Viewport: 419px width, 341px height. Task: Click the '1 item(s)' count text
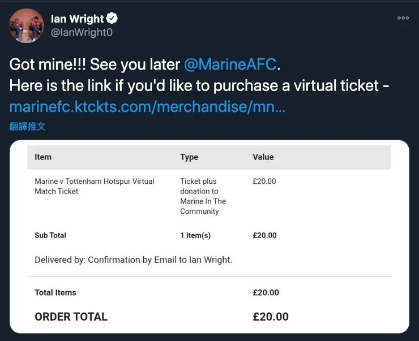(195, 235)
